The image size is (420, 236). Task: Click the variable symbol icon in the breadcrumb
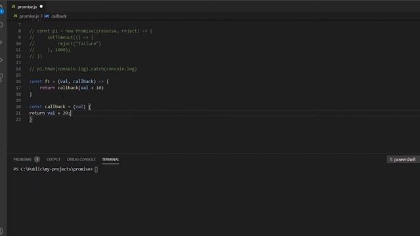point(47,16)
